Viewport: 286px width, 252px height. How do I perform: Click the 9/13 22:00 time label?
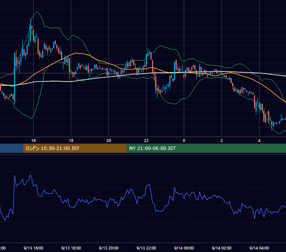pyautogui.click(x=146, y=248)
